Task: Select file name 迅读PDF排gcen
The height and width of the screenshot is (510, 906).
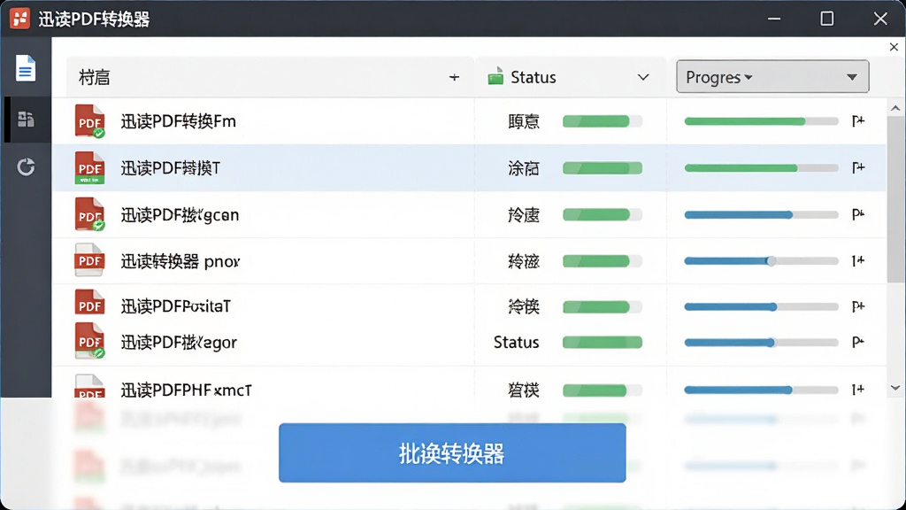Action: (x=180, y=215)
